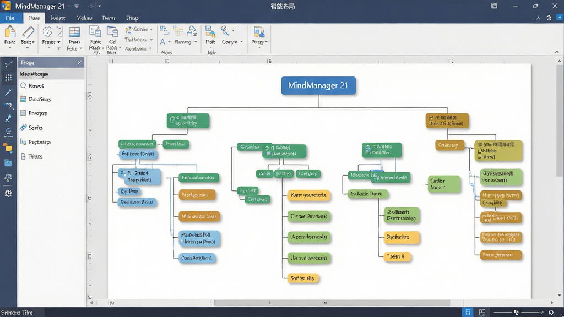Viewport: 564px width, 317px height.
Task: Switch to the fourth ribbon tab
Action: click(84, 18)
